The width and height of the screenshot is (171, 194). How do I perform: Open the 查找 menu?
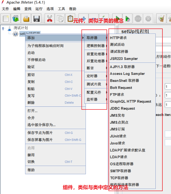(28, 9)
